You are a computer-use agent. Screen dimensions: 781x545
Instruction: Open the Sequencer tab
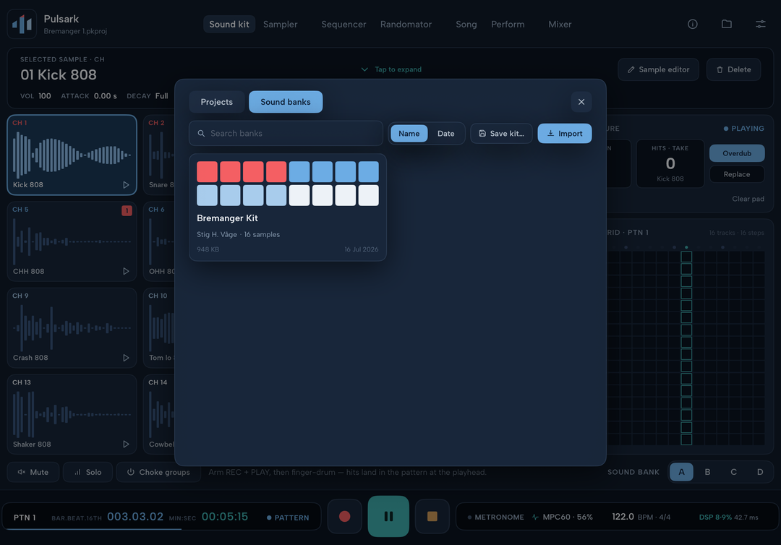[x=343, y=25]
